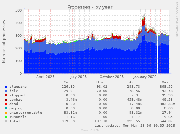Click the 'dead' legend label
This screenshot has width=180, height=134.
coord(14,104)
